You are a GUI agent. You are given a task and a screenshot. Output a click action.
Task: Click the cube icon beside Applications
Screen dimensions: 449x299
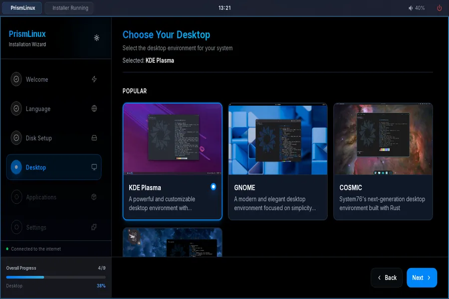tap(94, 197)
